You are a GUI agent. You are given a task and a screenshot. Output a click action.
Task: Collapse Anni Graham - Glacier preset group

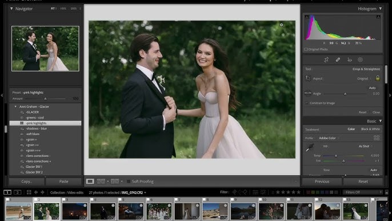coord(15,106)
